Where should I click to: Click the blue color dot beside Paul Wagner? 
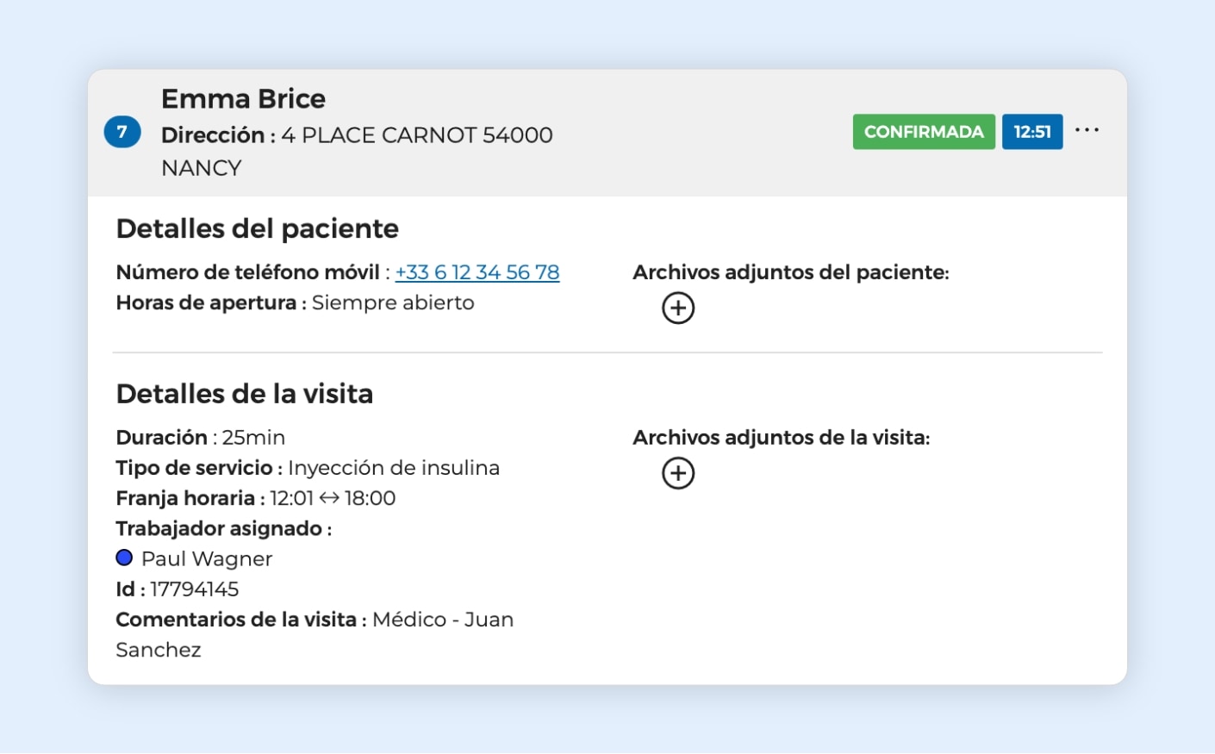(x=124, y=558)
